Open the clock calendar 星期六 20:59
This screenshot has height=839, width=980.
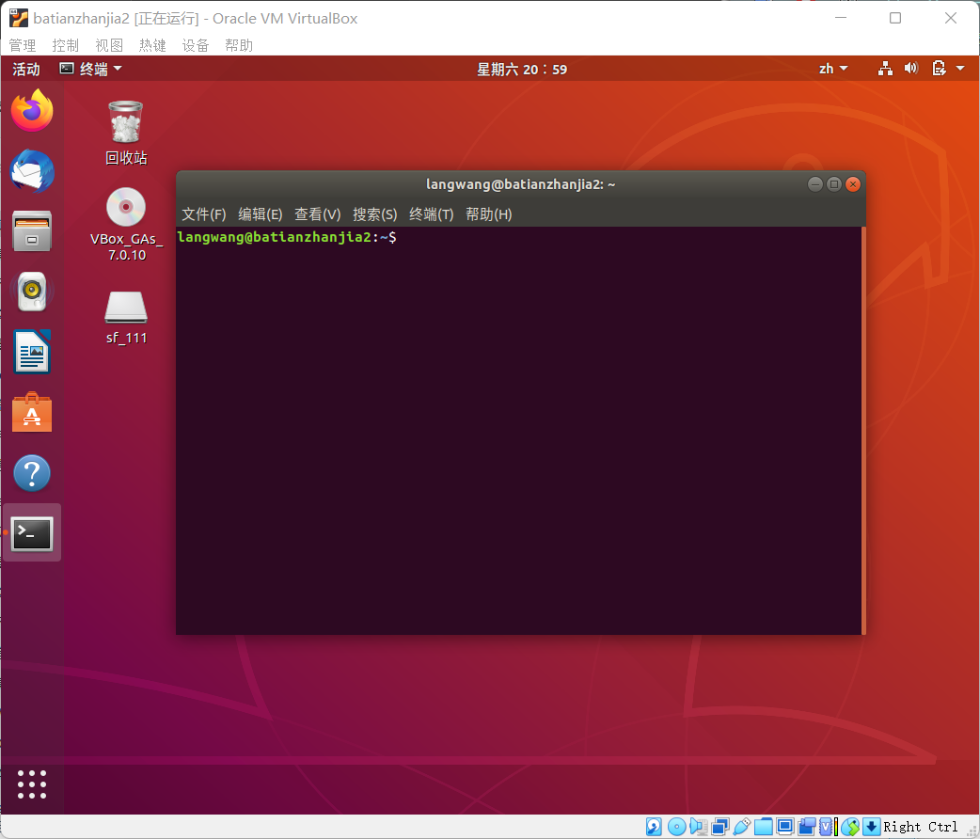(522, 69)
